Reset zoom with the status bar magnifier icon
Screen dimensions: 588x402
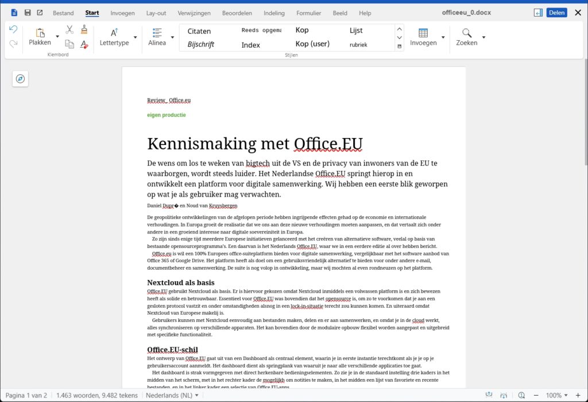pyautogui.click(x=521, y=395)
